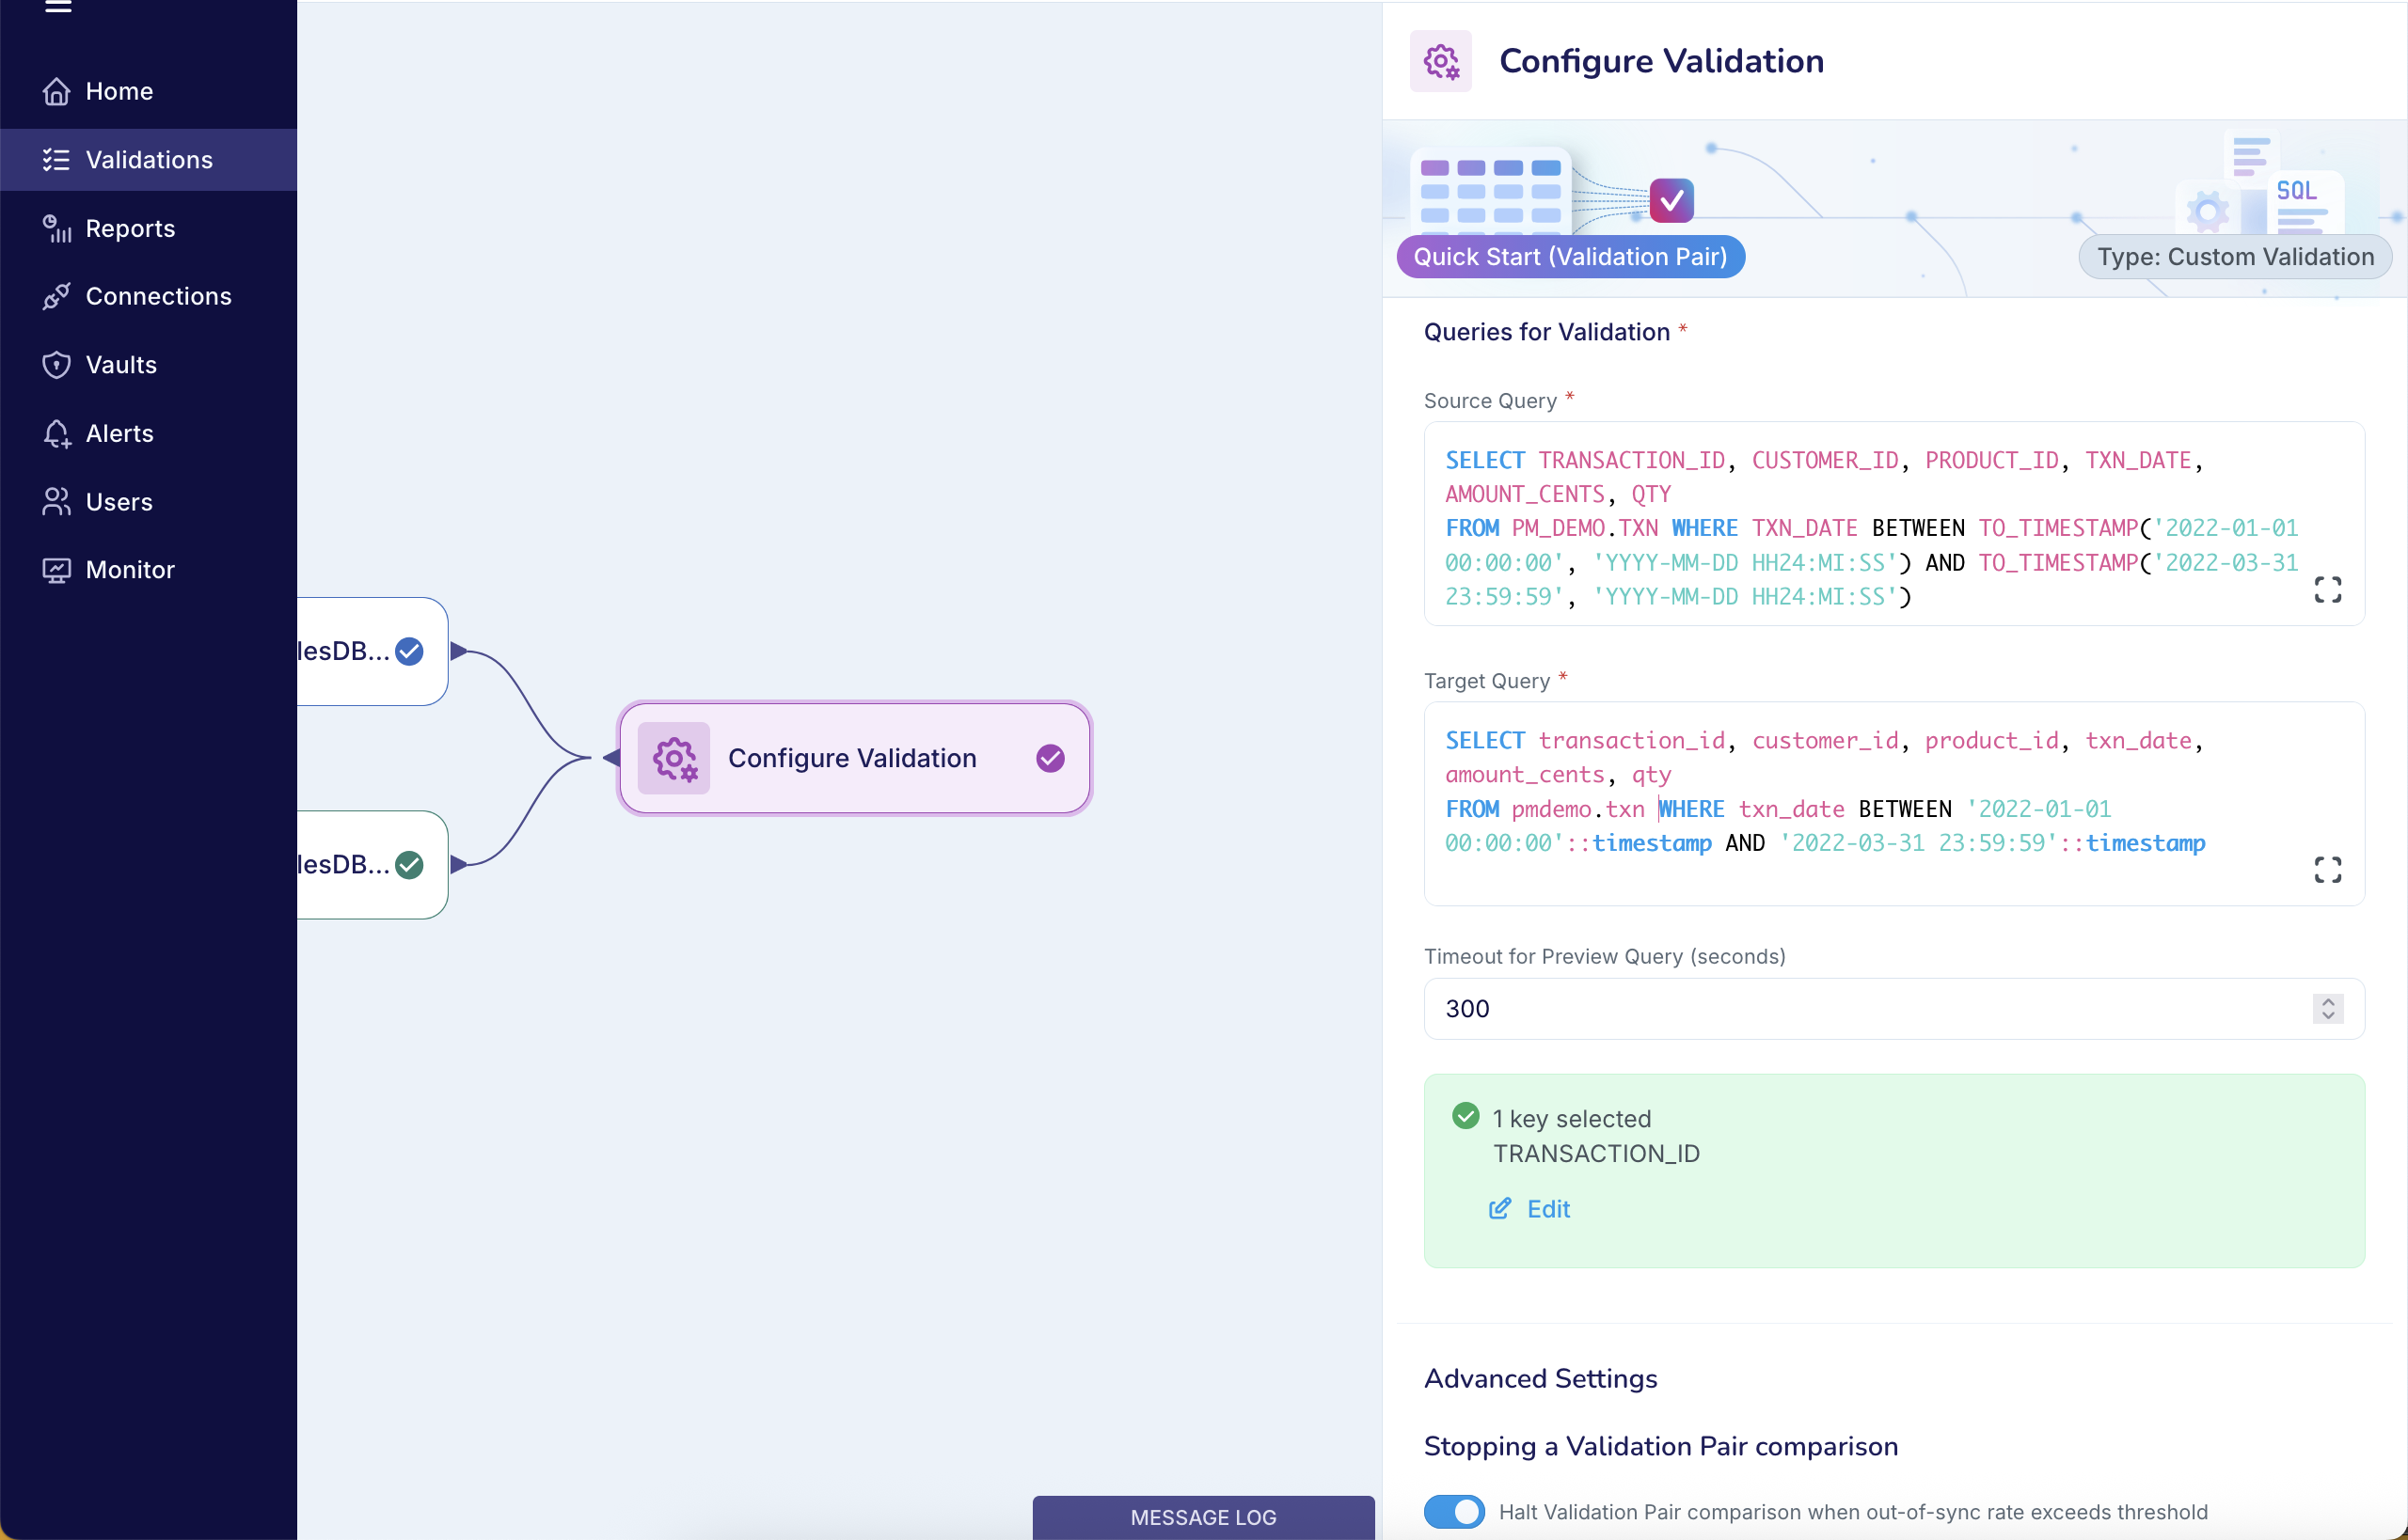This screenshot has height=1540, width=2408.
Task: Click the Monitor screen icon
Action: [56, 570]
